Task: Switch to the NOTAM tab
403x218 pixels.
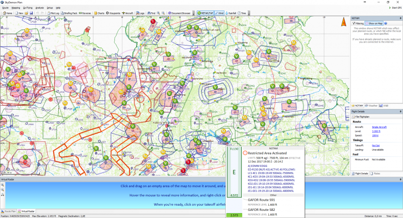Action: coord(357,106)
